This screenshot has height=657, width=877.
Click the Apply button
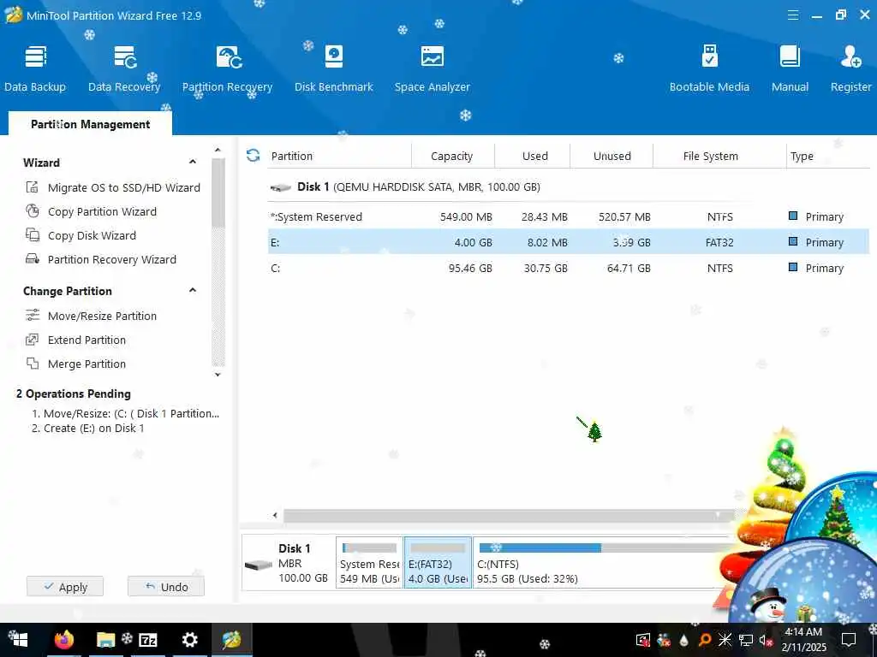click(x=65, y=587)
